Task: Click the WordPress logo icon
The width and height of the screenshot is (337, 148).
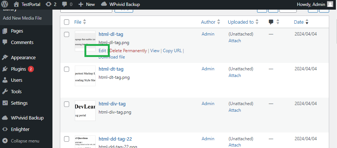Action: (x=5, y=4)
